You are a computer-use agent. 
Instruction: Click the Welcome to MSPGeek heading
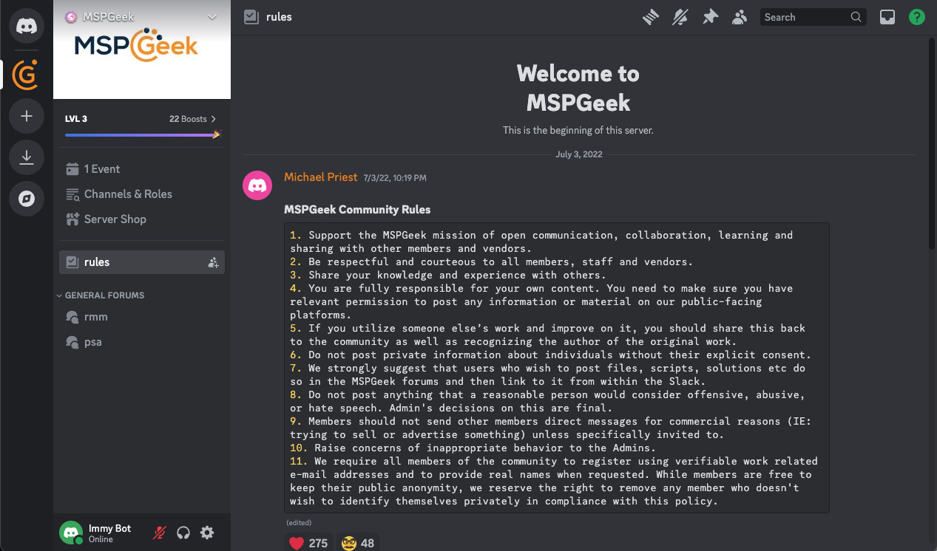pyautogui.click(x=578, y=87)
